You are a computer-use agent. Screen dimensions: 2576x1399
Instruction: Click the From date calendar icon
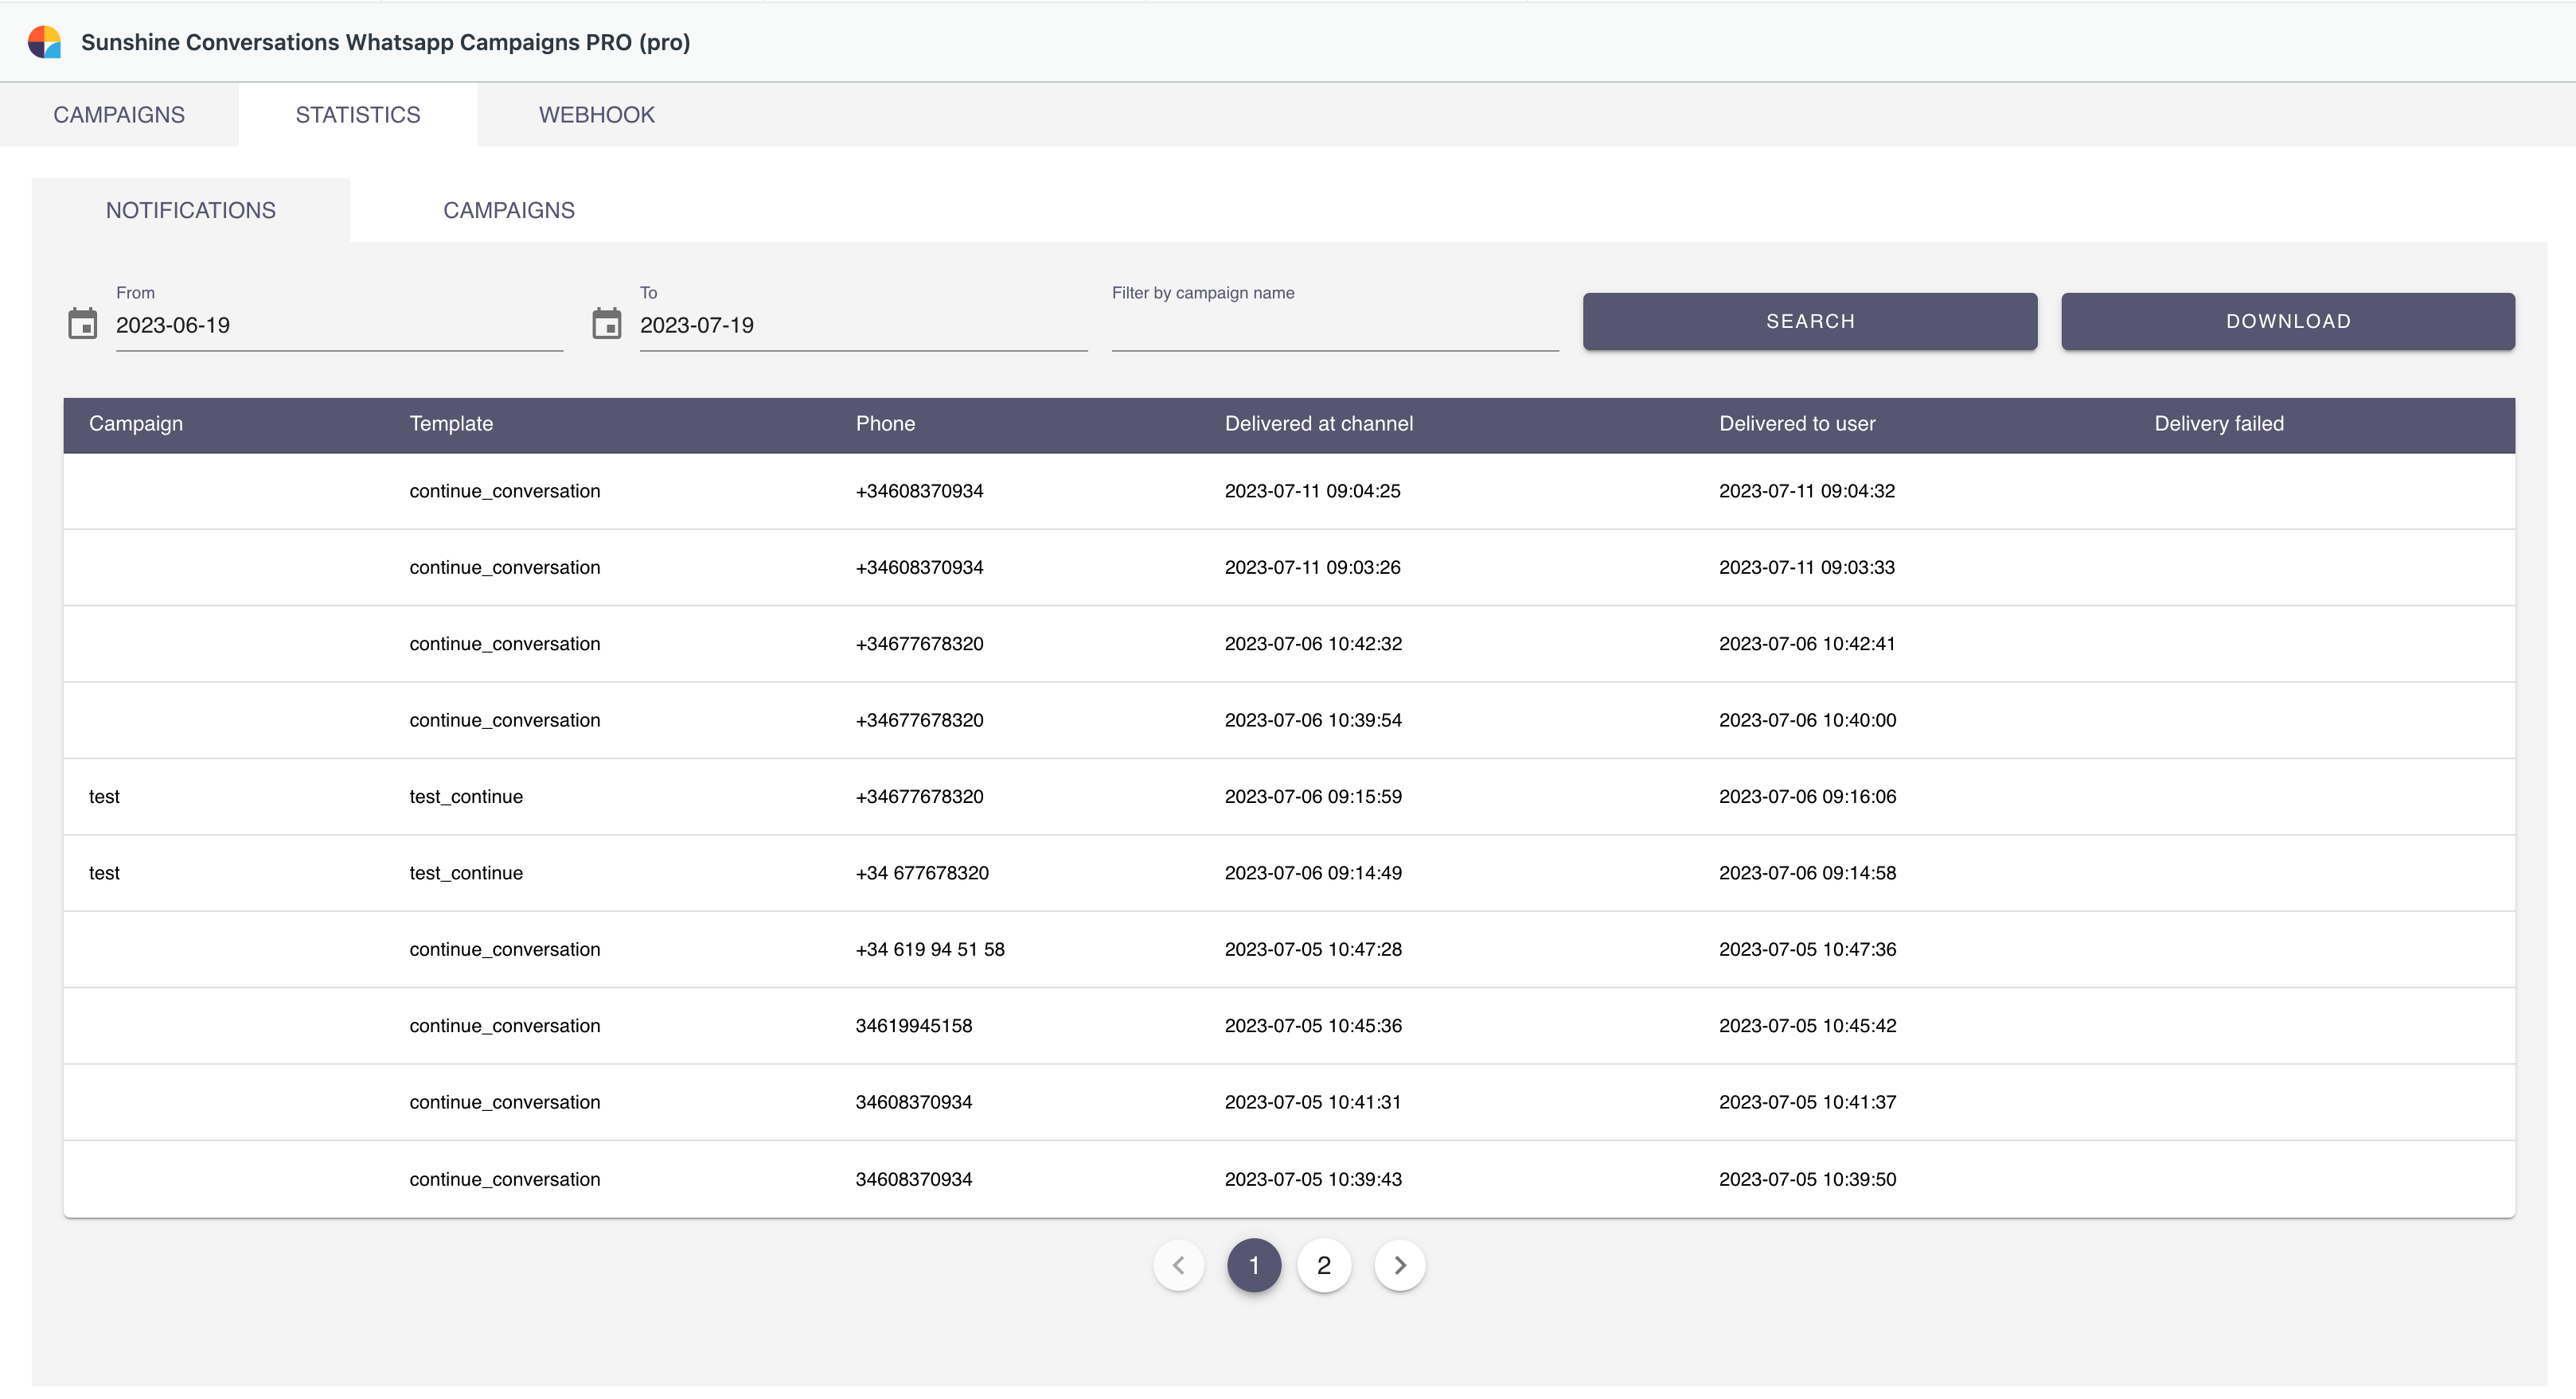coord(82,324)
